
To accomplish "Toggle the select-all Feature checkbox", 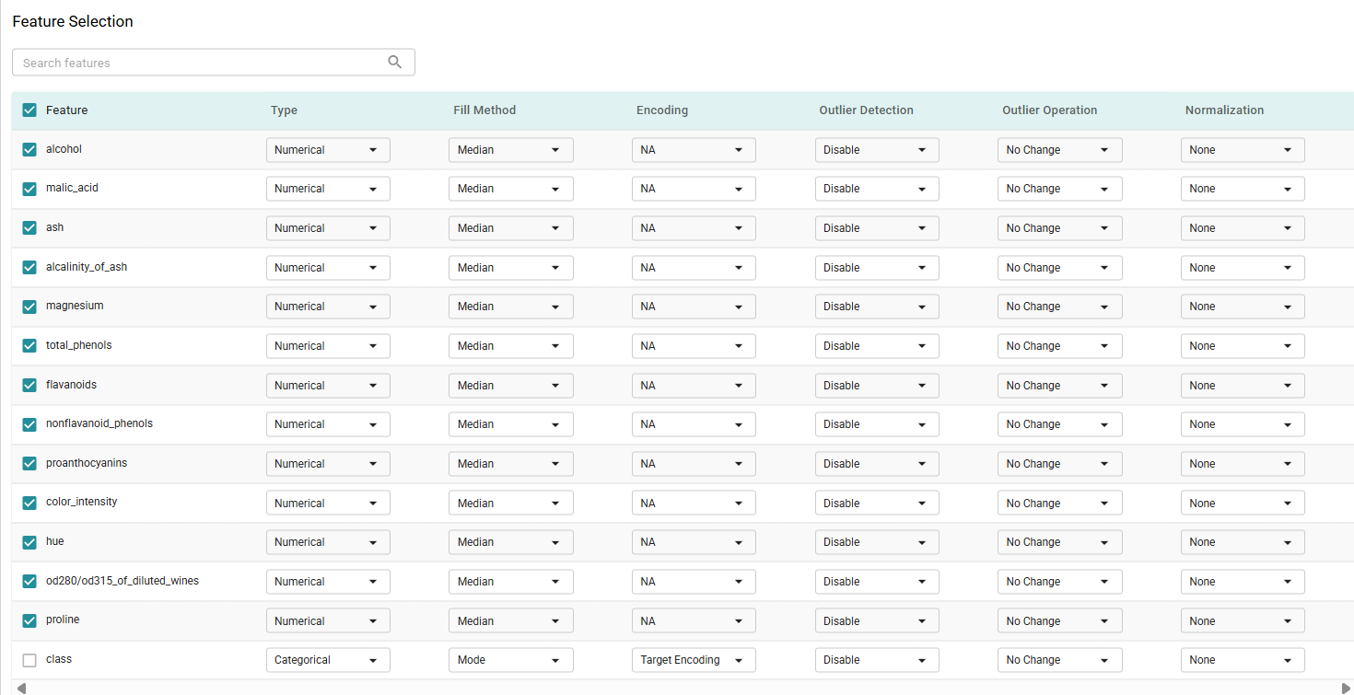I will pos(29,110).
